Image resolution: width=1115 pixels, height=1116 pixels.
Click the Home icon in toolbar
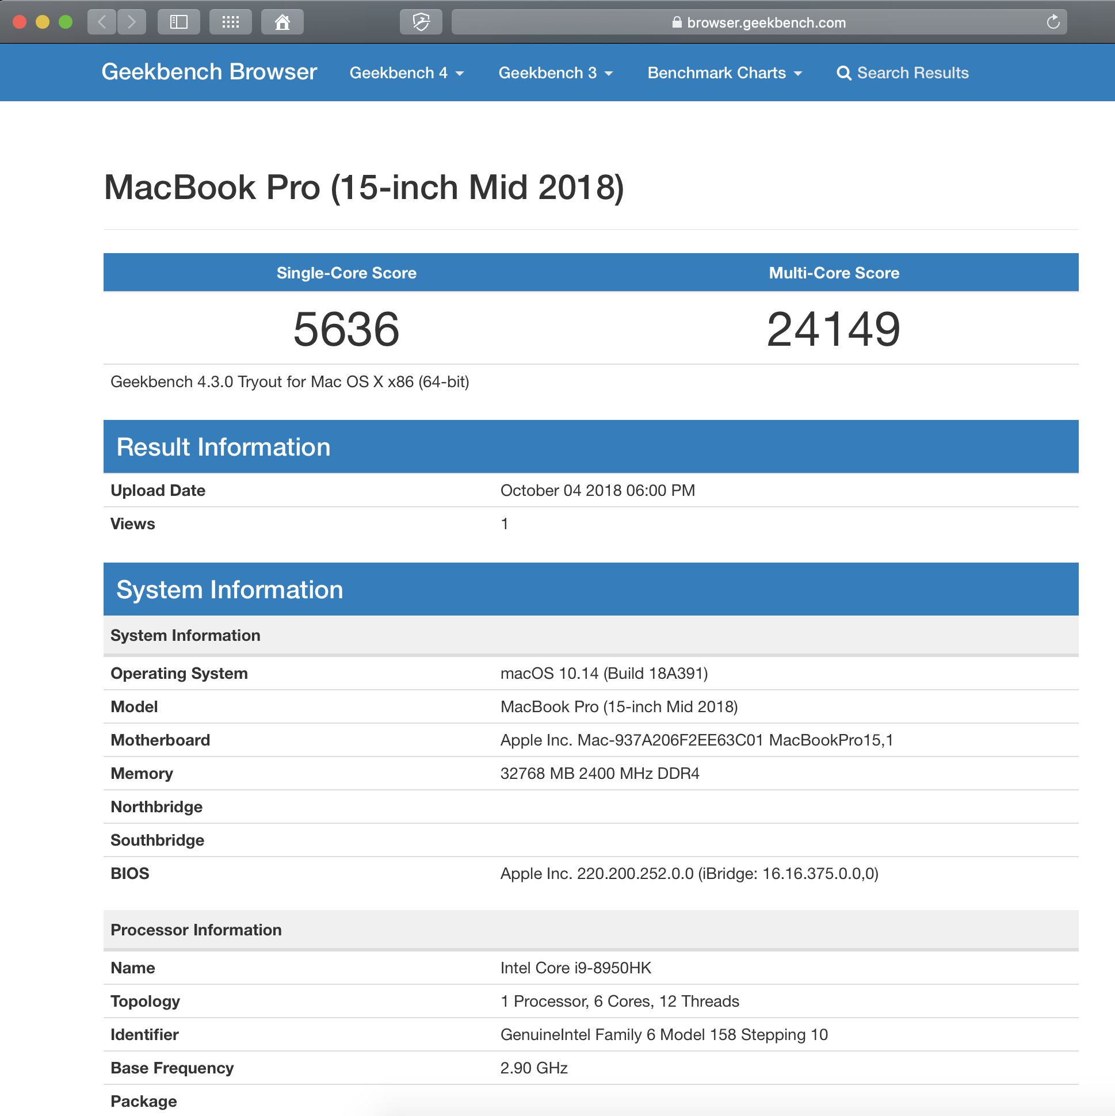tap(282, 22)
